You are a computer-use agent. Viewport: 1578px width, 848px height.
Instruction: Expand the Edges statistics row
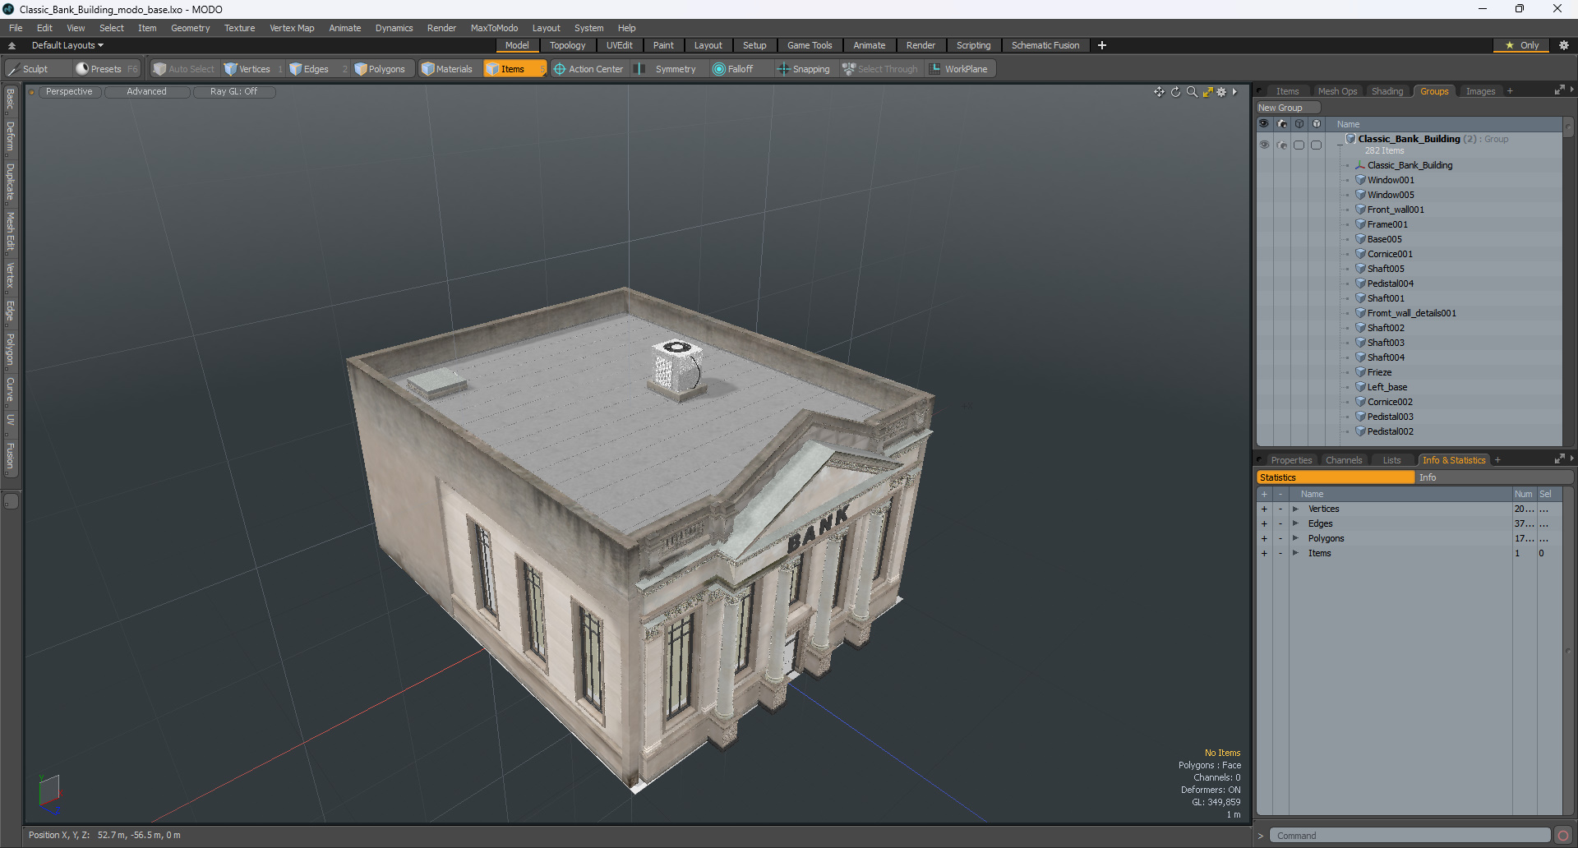click(x=1295, y=523)
